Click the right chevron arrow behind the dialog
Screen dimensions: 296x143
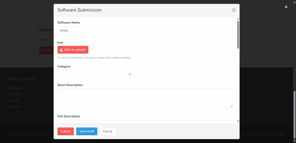click(x=249, y=17)
